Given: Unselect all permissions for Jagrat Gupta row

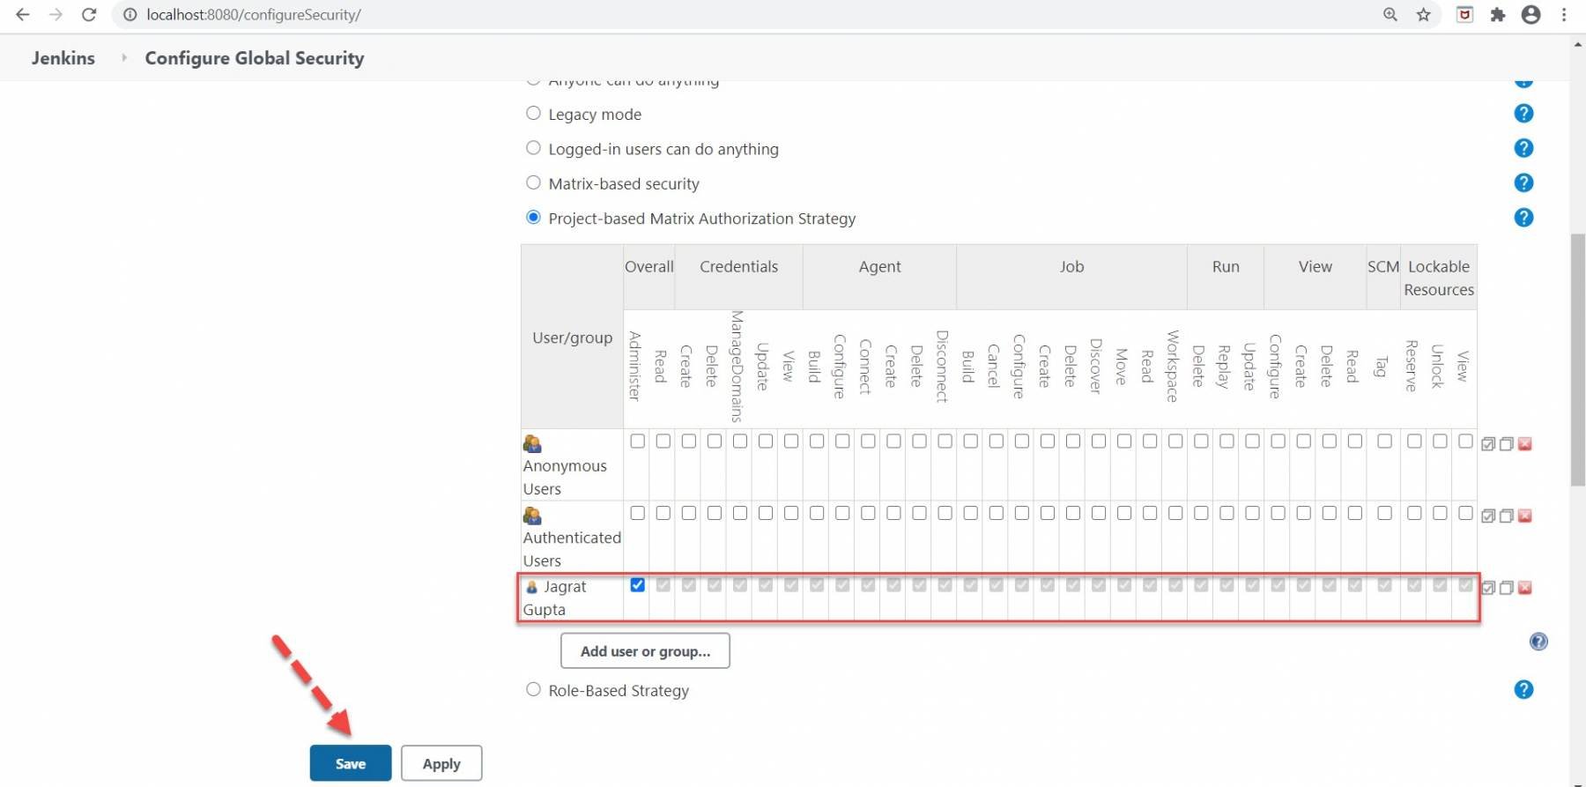Looking at the screenshot, I should pos(1507,588).
